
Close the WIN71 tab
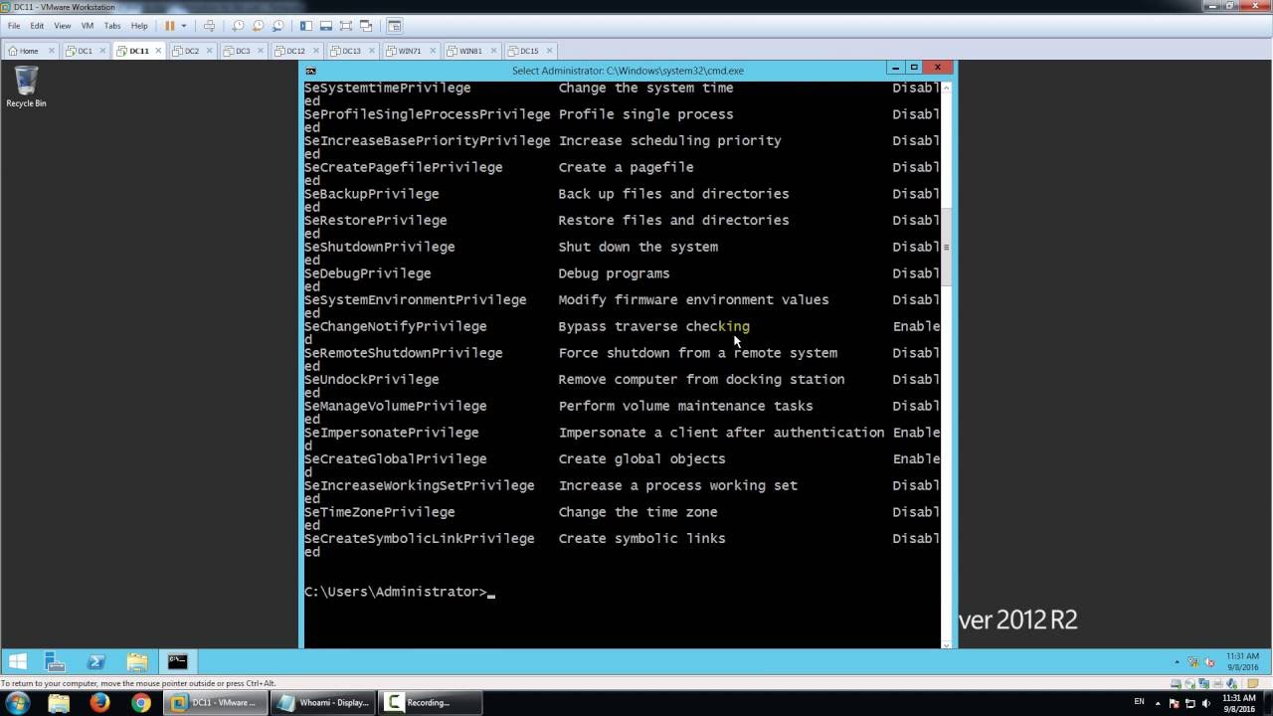[432, 51]
